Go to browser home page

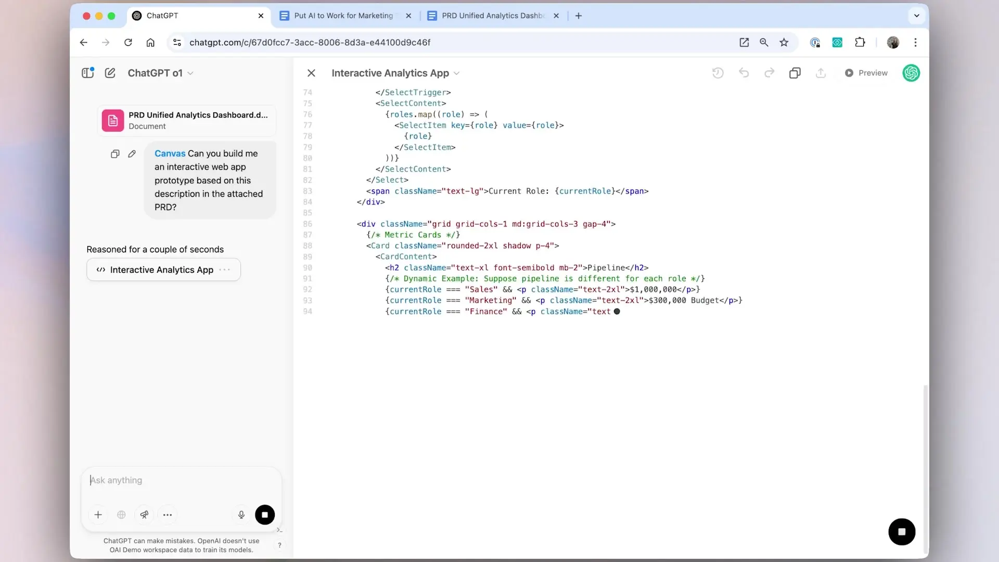click(x=150, y=43)
